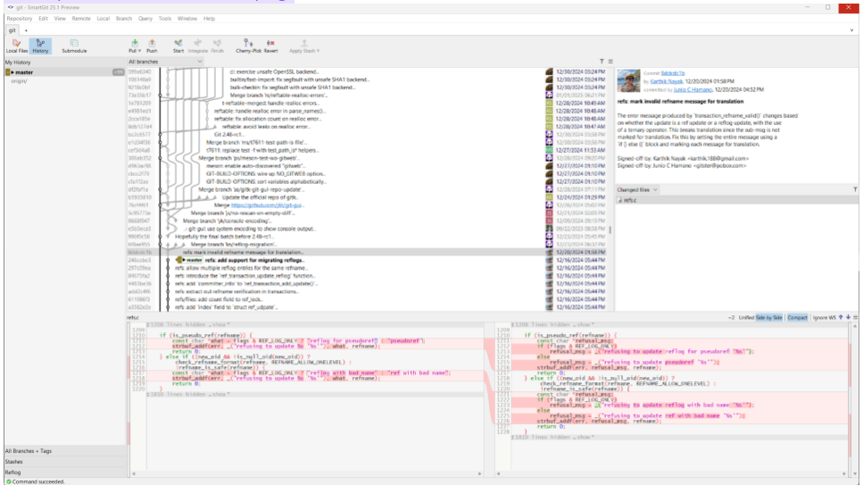
Task: Add a new repository tab with plus
Action: [x=26, y=30]
